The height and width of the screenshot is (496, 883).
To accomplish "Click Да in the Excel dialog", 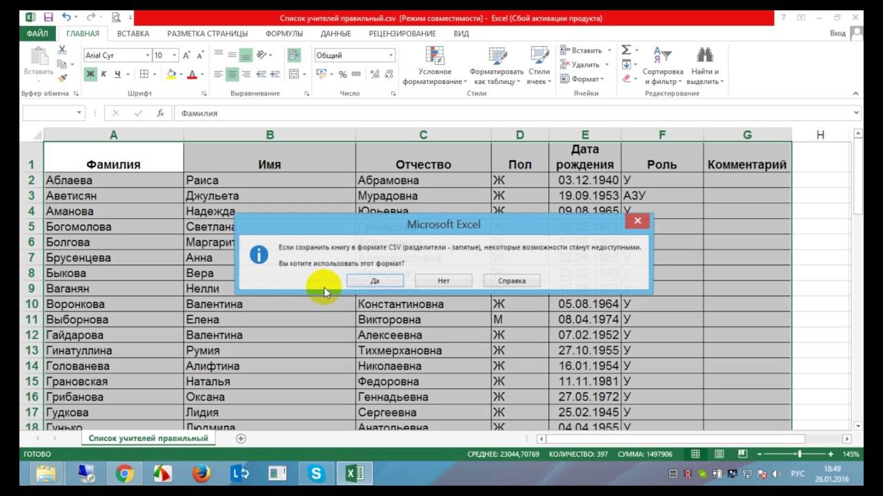I will coord(375,280).
